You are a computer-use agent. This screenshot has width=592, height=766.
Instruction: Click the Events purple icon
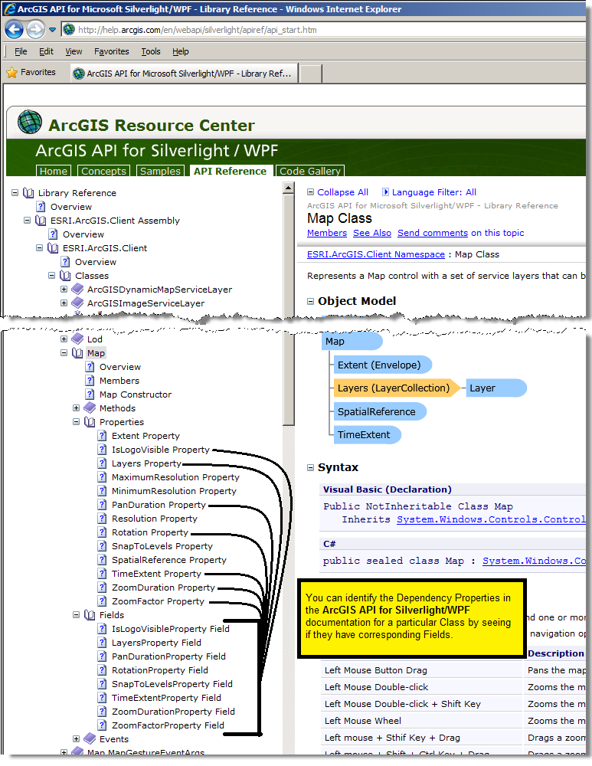tap(90, 738)
